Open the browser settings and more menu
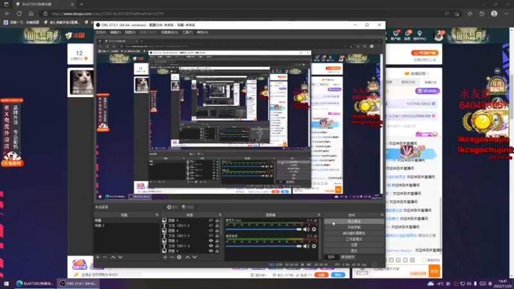The width and height of the screenshot is (514, 289). tap(506, 13)
